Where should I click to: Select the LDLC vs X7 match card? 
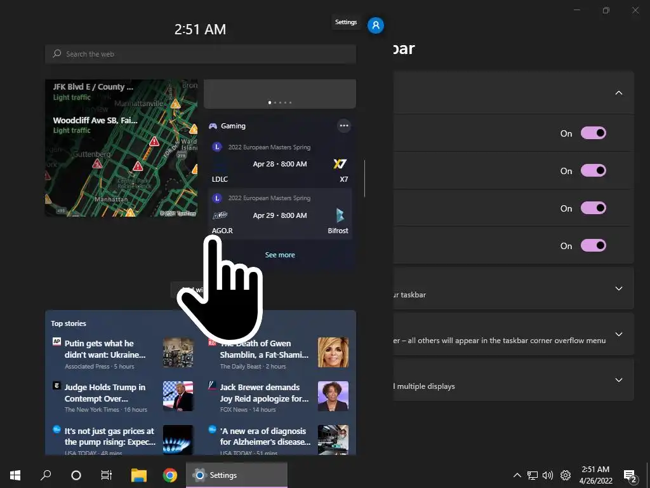(280, 163)
